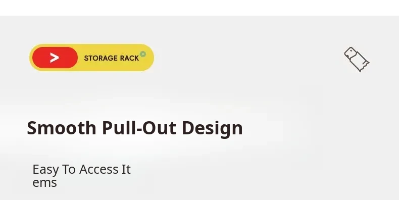Click the snack bar wrapper icon
Image resolution: width=399 pixels, height=200 pixels.
click(x=357, y=59)
